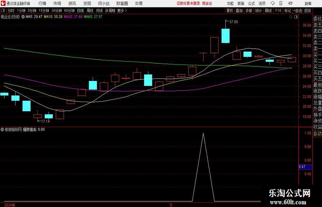
Task: Open the 资讯 menu
Action: click(72, 3)
